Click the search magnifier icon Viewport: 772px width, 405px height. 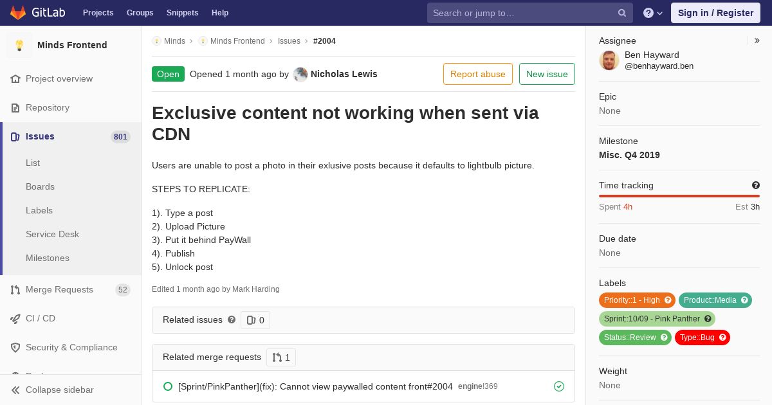[622, 13]
